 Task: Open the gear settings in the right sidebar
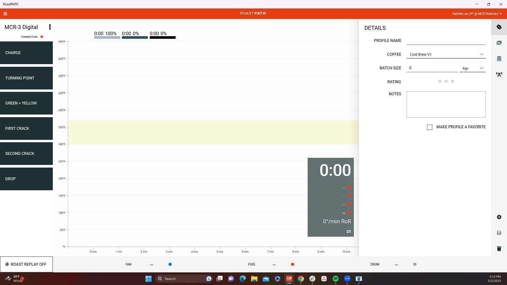[499, 217]
